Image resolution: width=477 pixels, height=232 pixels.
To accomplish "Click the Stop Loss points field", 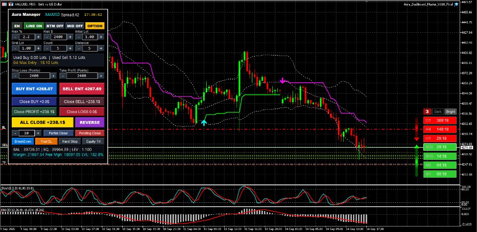I will pos(34,76).
